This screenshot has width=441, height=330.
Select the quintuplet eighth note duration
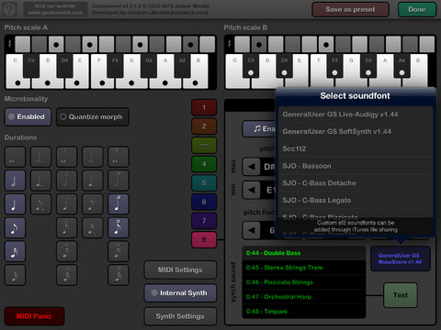tap(66, 227)
